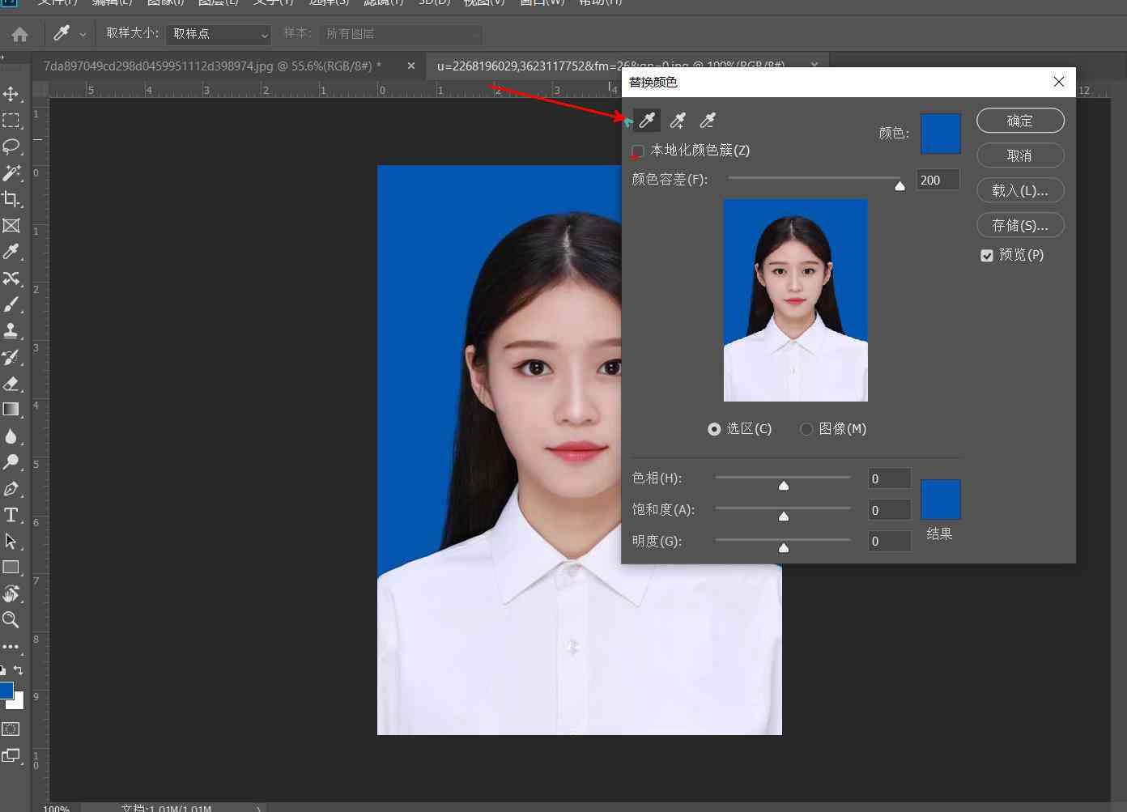Viewport: 1127px width, 812px height.
Task: Select the Gradient tool
Action: click(11, 410)
